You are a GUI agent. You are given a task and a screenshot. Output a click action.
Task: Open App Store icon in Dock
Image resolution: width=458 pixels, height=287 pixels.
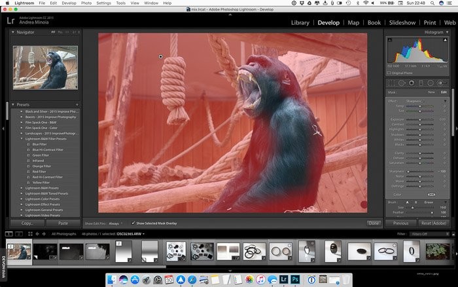tap(135, 280)
